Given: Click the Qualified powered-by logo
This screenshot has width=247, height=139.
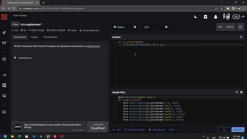Looking at the screenshot, I should click(x=98, y=127).
